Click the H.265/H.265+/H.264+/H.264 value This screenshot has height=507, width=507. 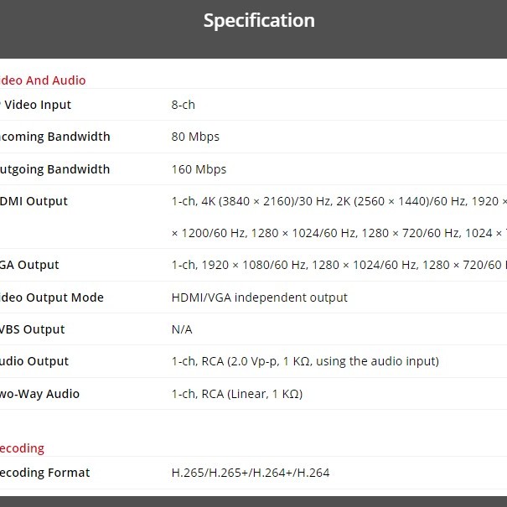tap(250, 473)
